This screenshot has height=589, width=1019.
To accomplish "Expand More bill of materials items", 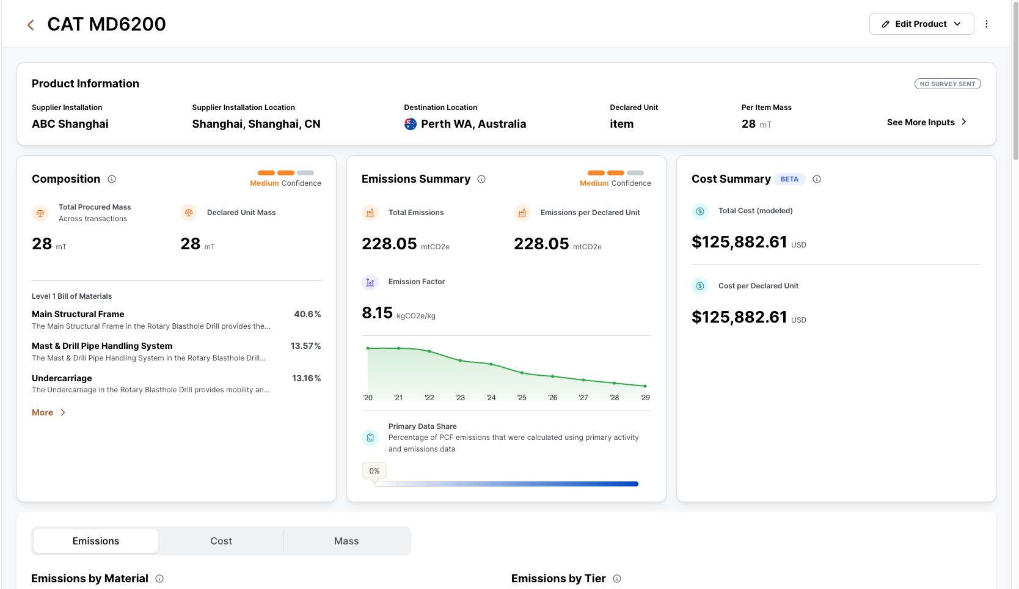I will 49,412.
